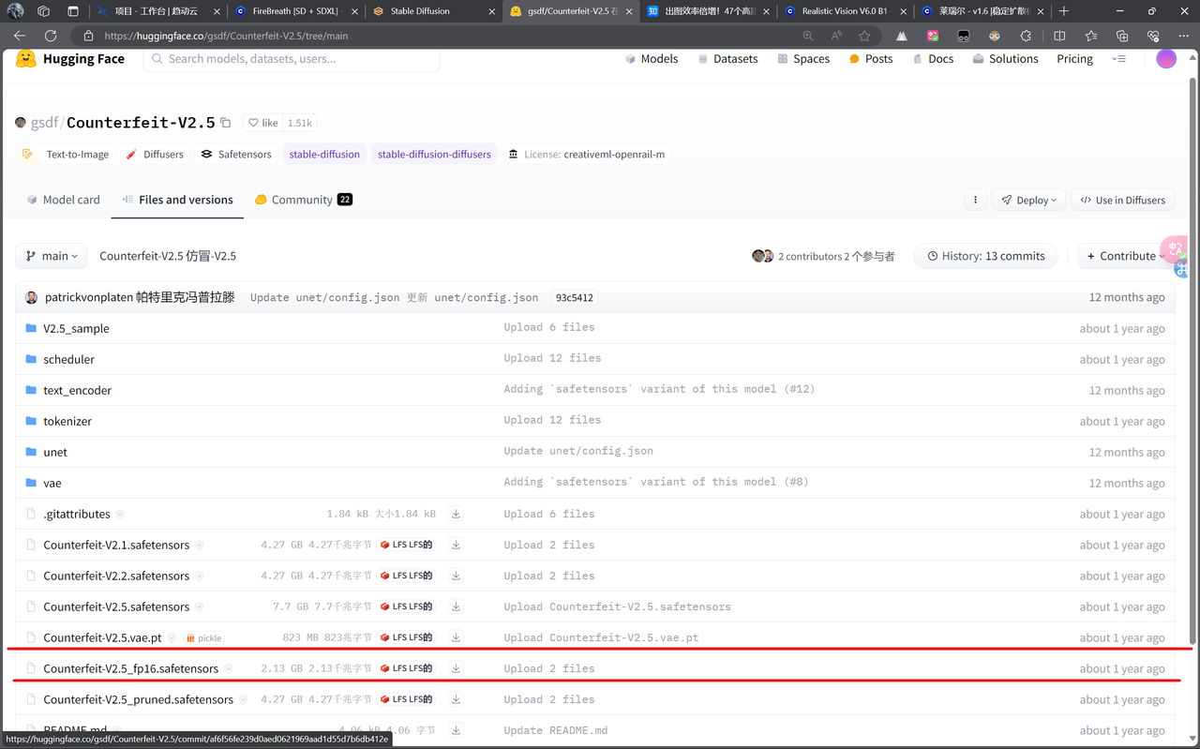This screenshot has width=1200, height=749.
Task: Download .gitattributes via its download icon
Action: tap(456, 514)
